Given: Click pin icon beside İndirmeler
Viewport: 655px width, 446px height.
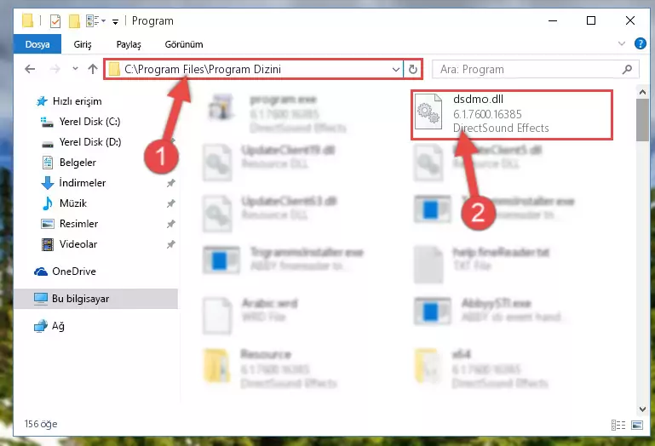Looking at the screenshot, I should point(171,183).
